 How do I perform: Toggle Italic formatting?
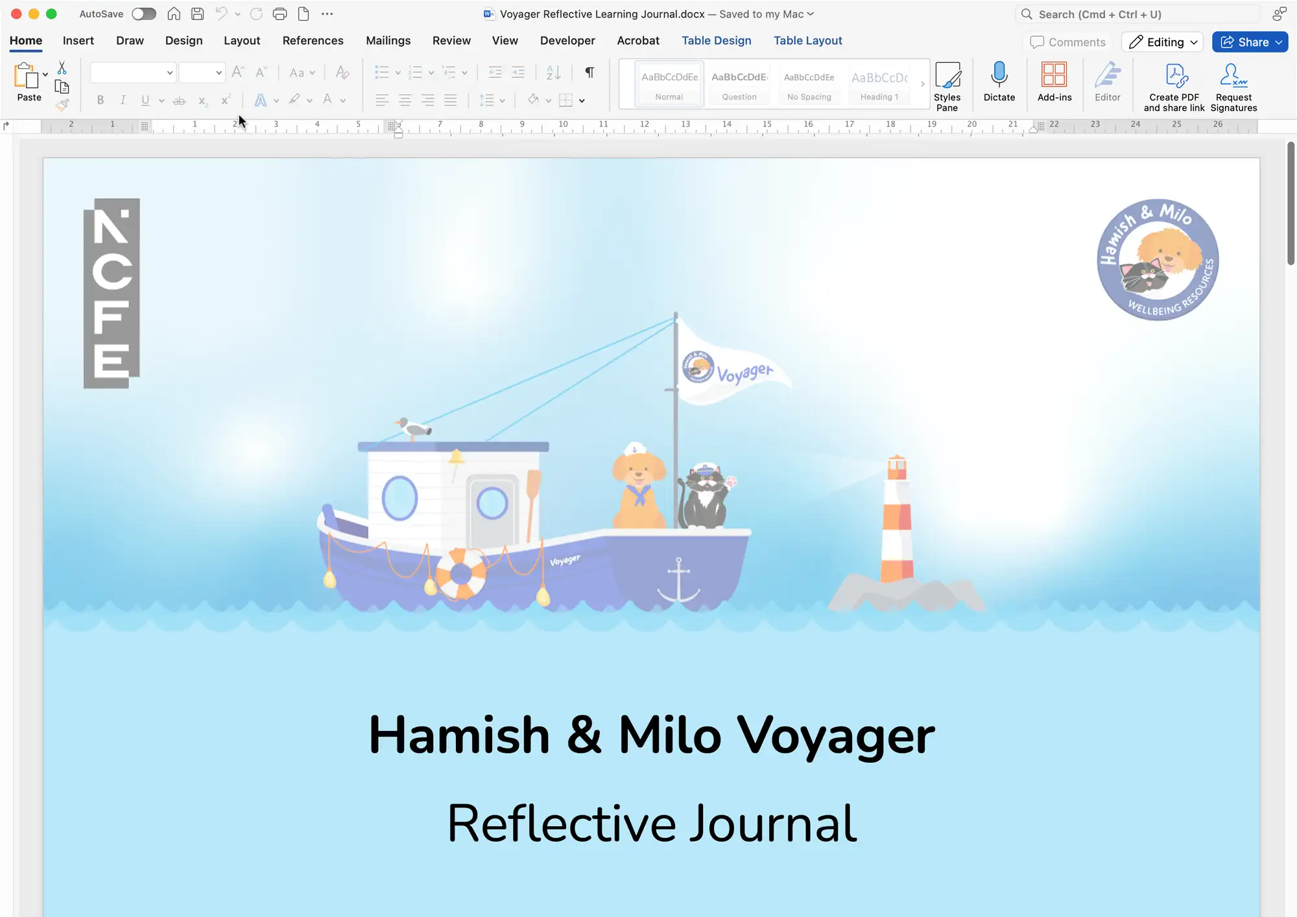point(123,100)
